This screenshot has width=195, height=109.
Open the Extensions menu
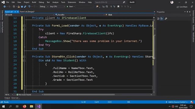[72, 2]
